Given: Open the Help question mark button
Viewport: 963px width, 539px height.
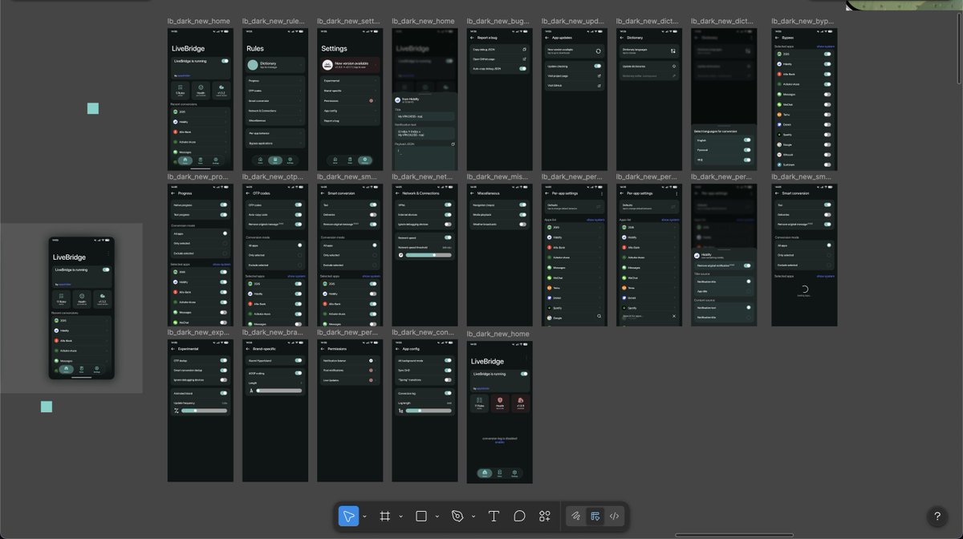Looking at the screenshot, I should (x=937, y=517).
